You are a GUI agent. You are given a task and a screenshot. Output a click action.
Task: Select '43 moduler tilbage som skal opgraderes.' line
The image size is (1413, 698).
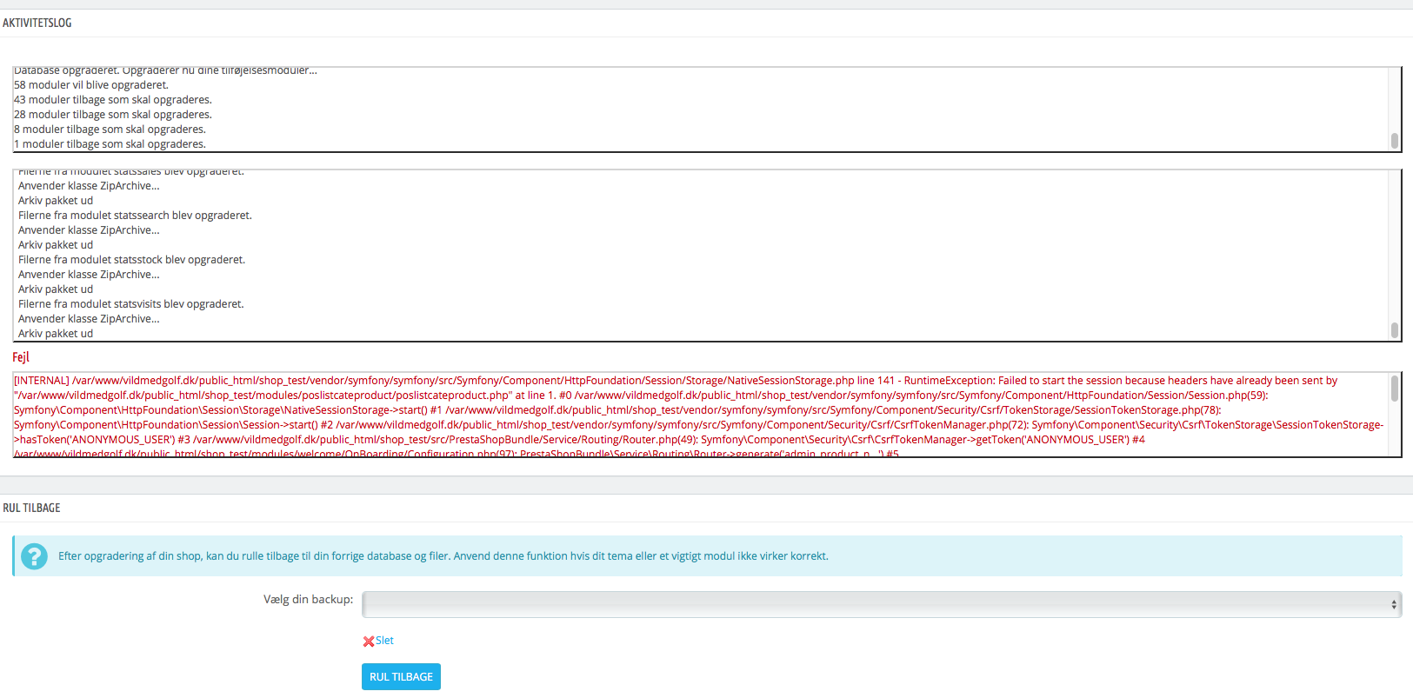coord(113,100)
